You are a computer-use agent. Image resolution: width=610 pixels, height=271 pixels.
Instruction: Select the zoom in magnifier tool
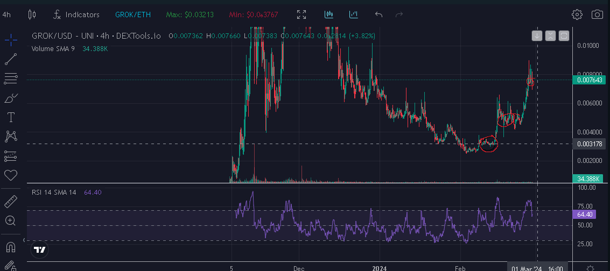(x=11, y=221)
